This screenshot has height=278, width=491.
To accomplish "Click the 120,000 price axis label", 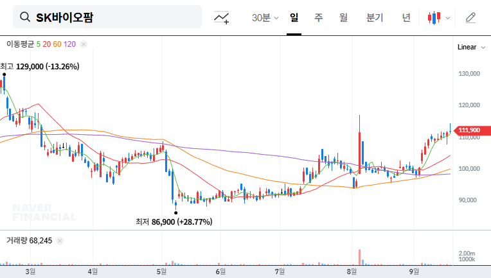I will click(469, 105).
